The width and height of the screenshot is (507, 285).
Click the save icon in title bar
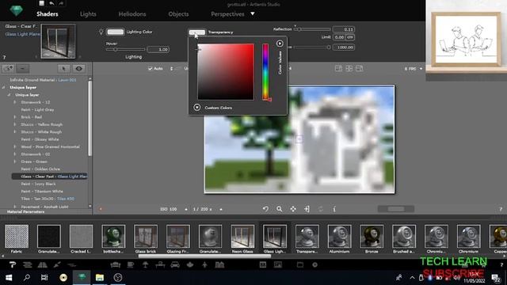42,3
